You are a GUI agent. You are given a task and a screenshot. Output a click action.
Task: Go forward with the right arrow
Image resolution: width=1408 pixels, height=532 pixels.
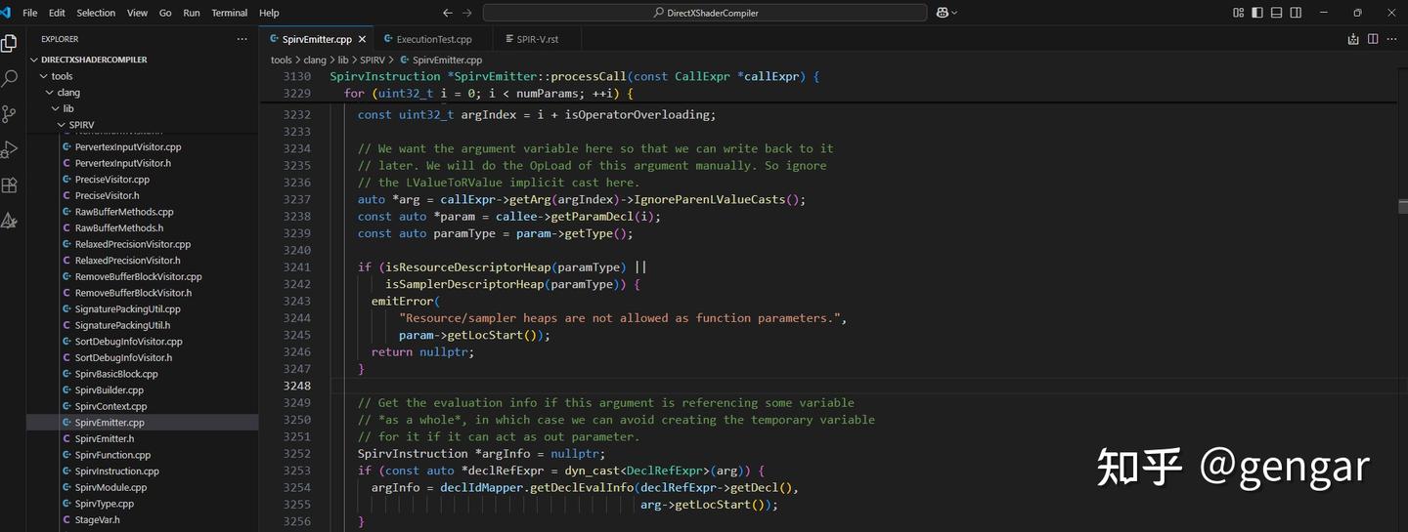coord(467,13)
